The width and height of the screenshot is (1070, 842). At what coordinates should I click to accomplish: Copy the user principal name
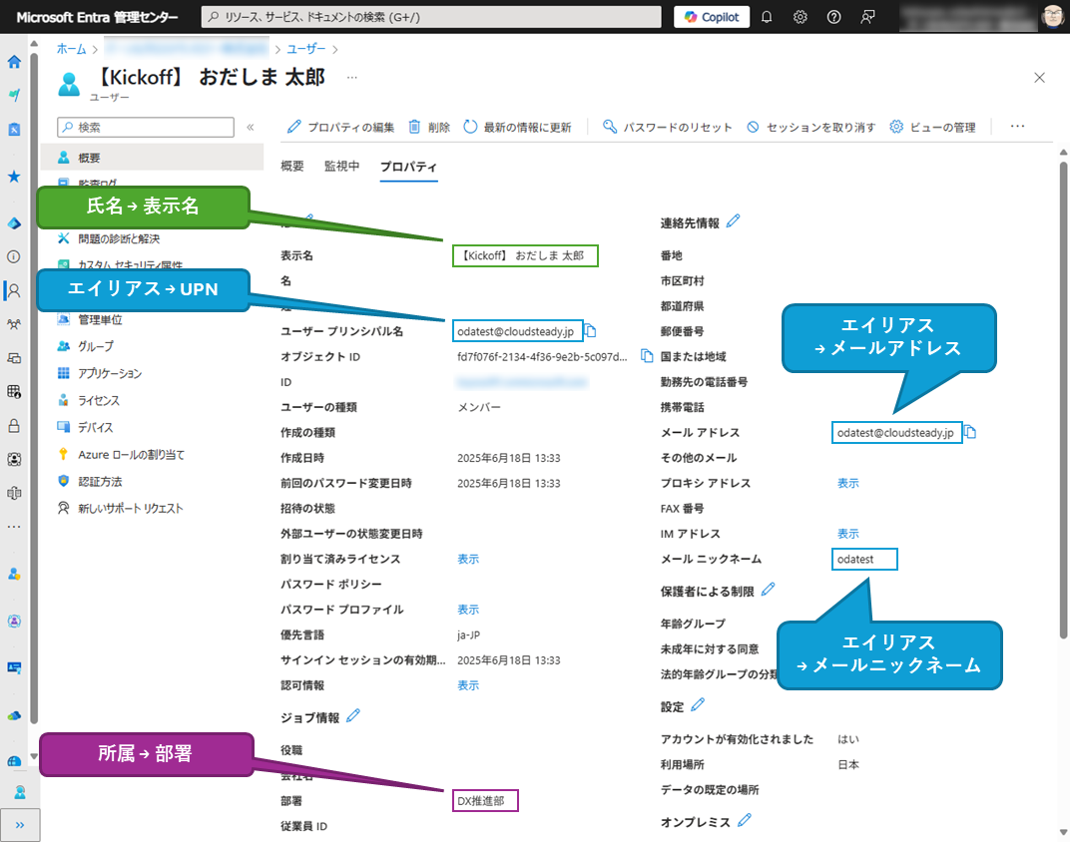(x=591, y=331)
